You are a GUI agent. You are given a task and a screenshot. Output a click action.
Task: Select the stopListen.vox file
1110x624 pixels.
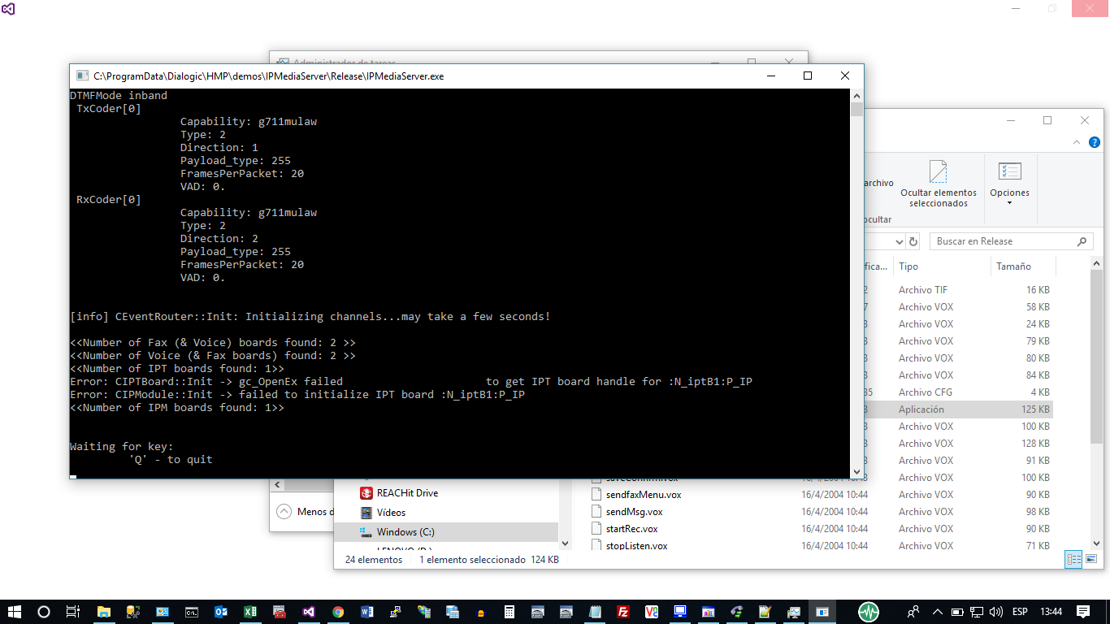(x=636, y=546)
